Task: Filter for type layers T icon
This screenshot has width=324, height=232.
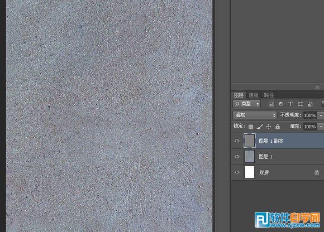Action: [290, 104]
